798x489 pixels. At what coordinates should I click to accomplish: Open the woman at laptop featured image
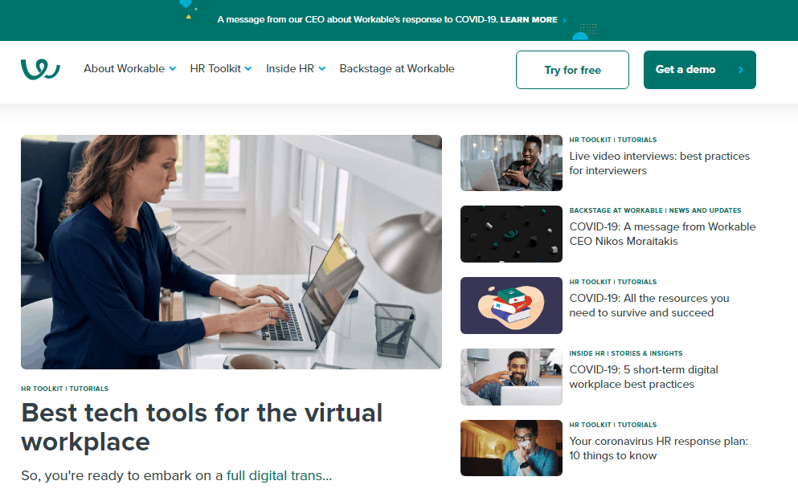[231, 251]
